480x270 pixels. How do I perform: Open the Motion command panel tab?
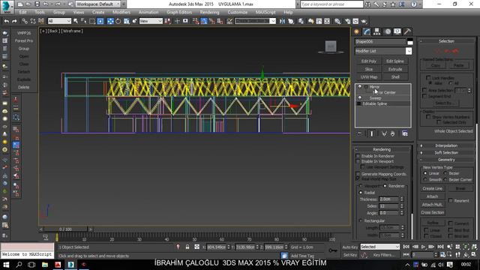[x=388, y=31]
